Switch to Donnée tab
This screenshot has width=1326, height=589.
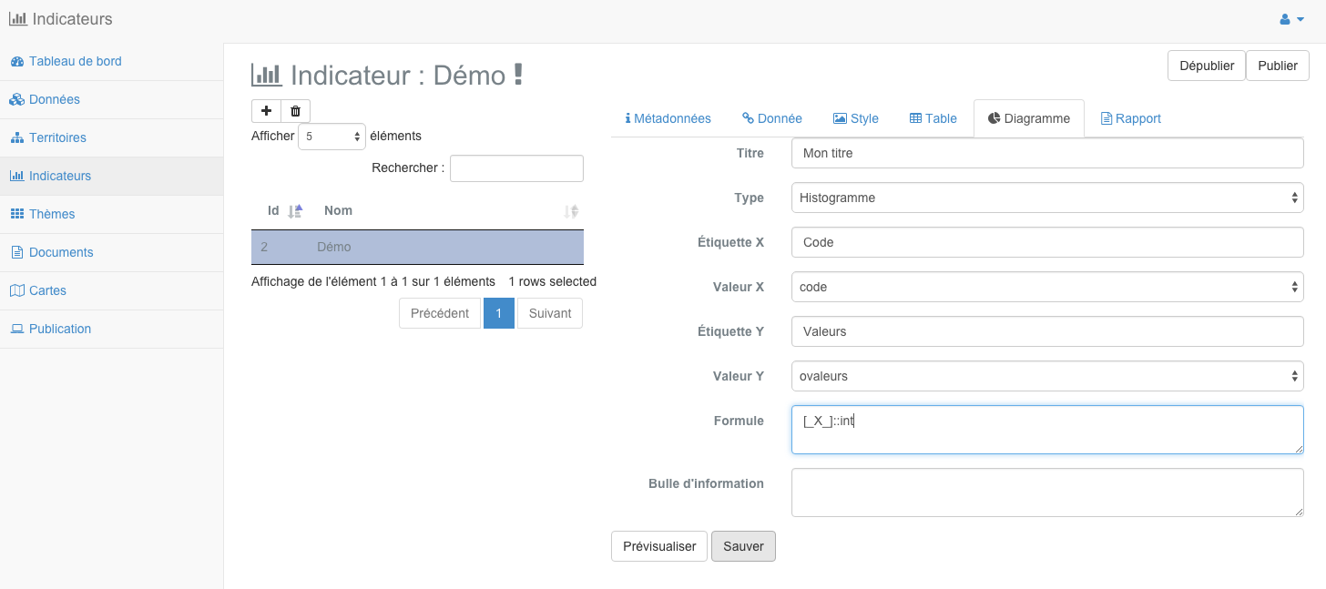772,118
